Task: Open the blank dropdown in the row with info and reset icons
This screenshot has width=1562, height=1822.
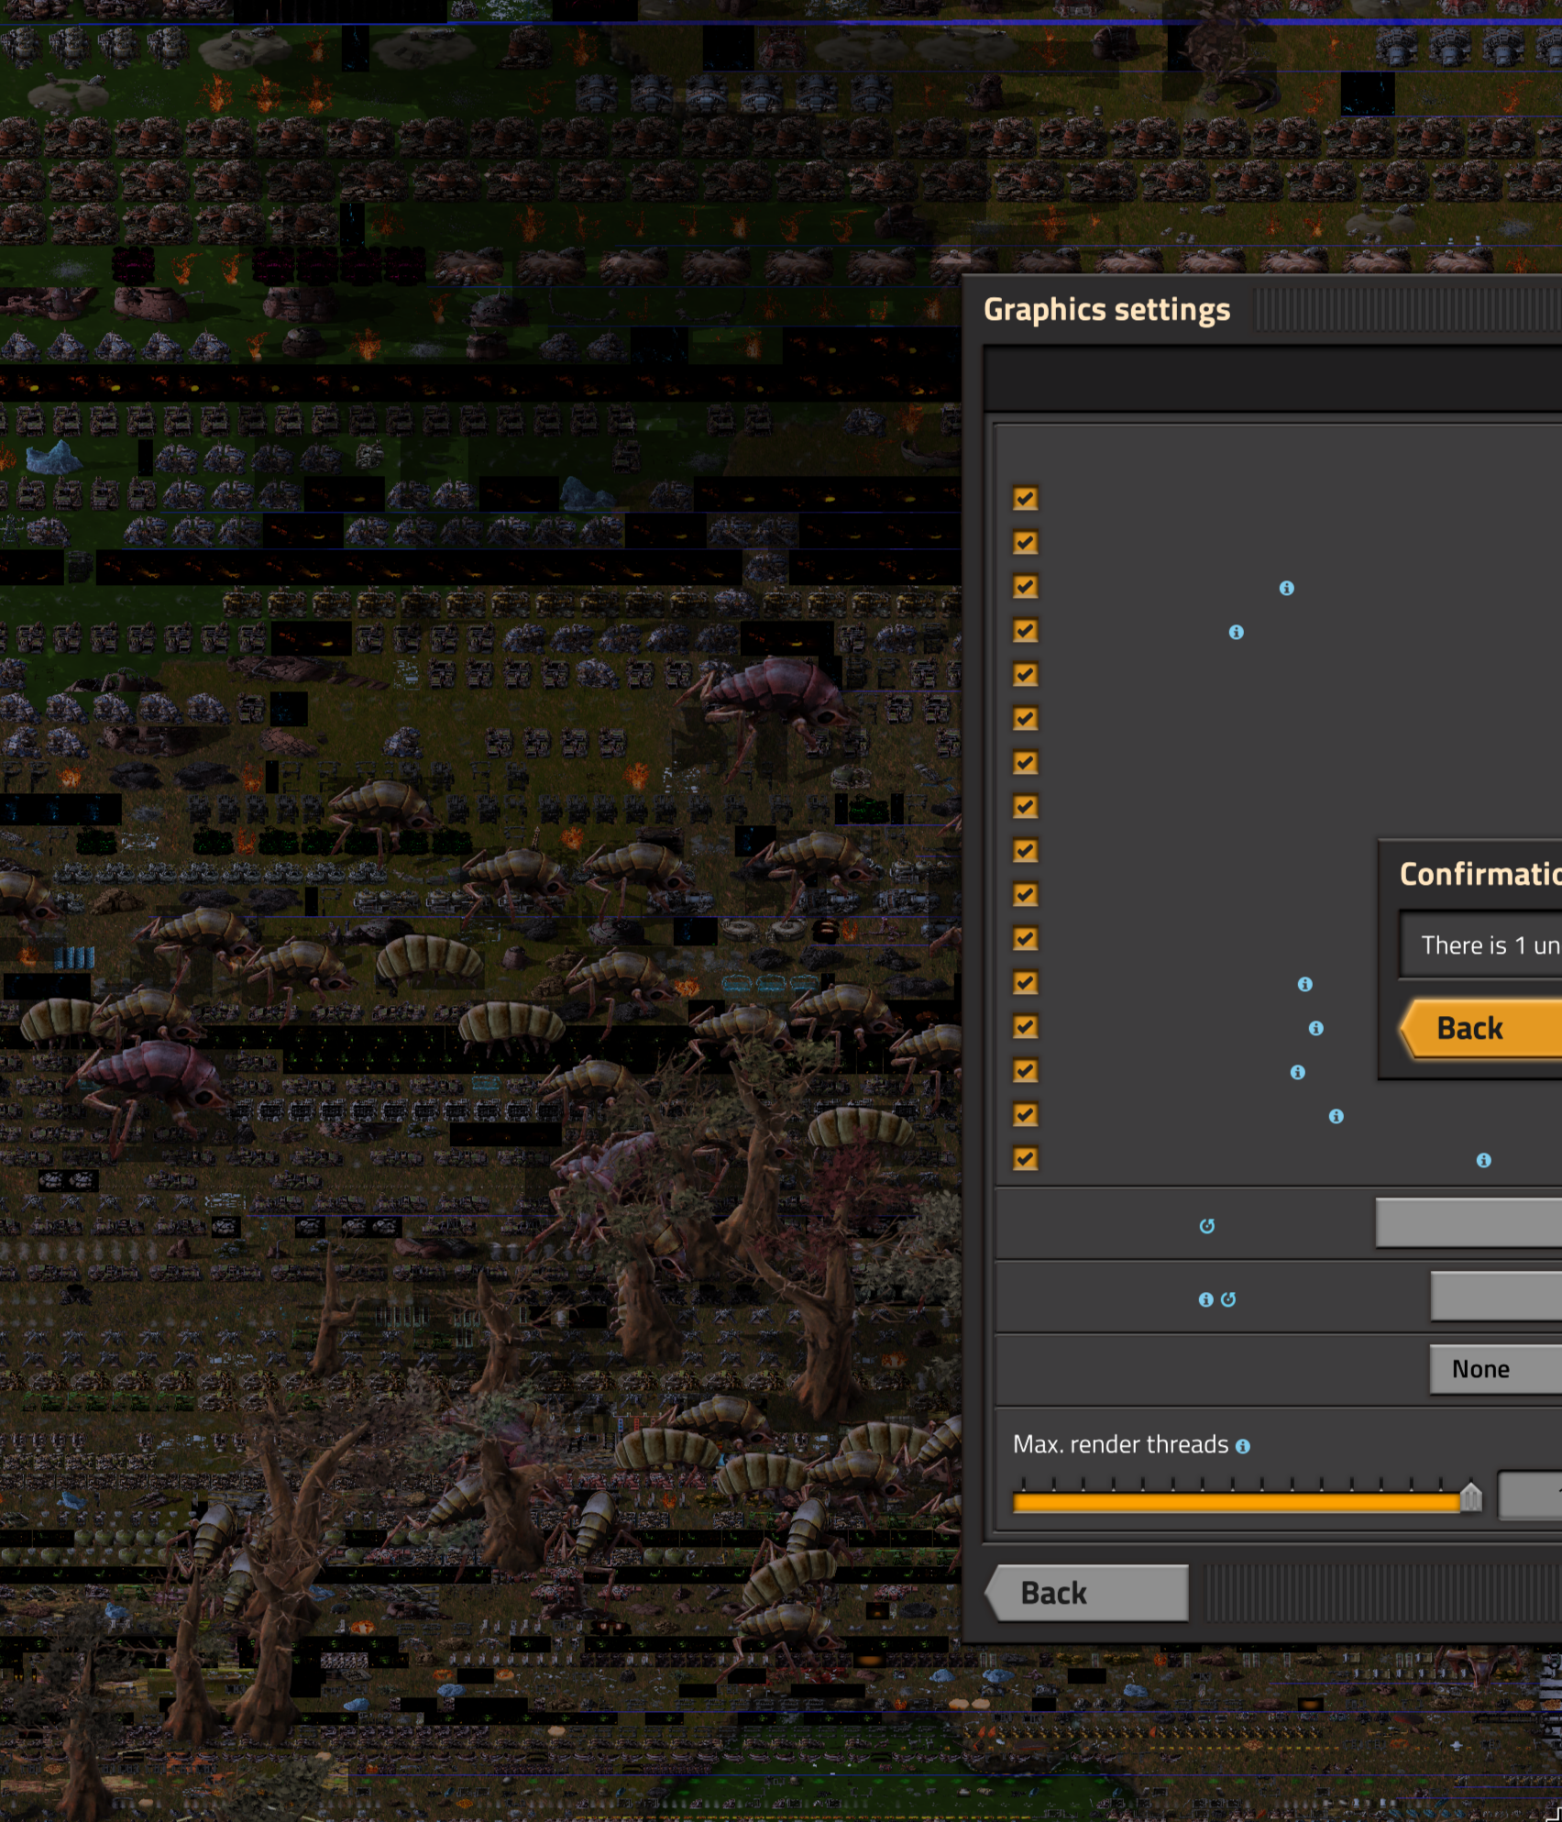Action: (x=1496, y=1296)
